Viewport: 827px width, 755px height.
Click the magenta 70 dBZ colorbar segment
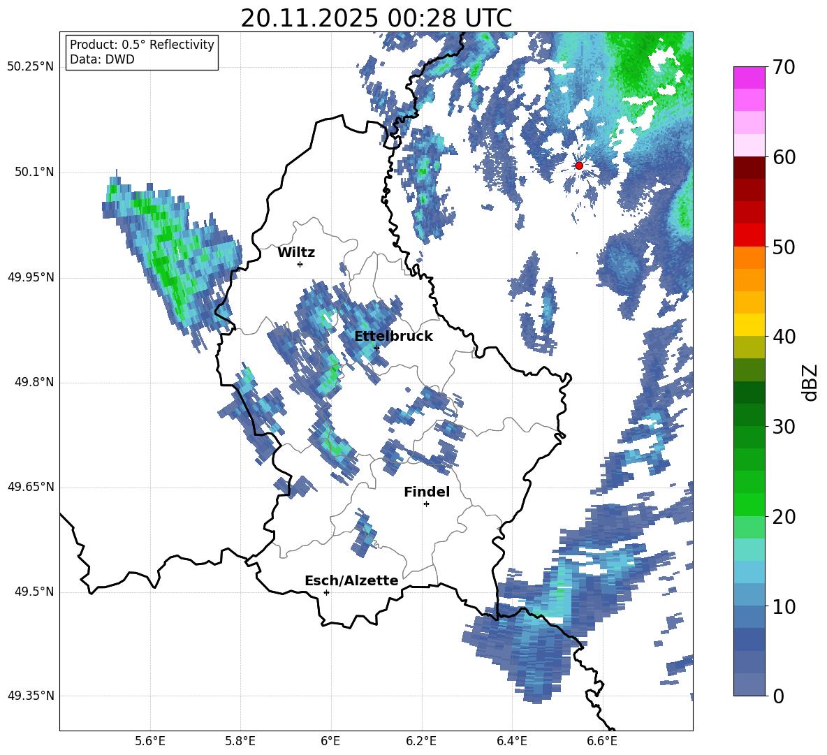pos(749,78)
